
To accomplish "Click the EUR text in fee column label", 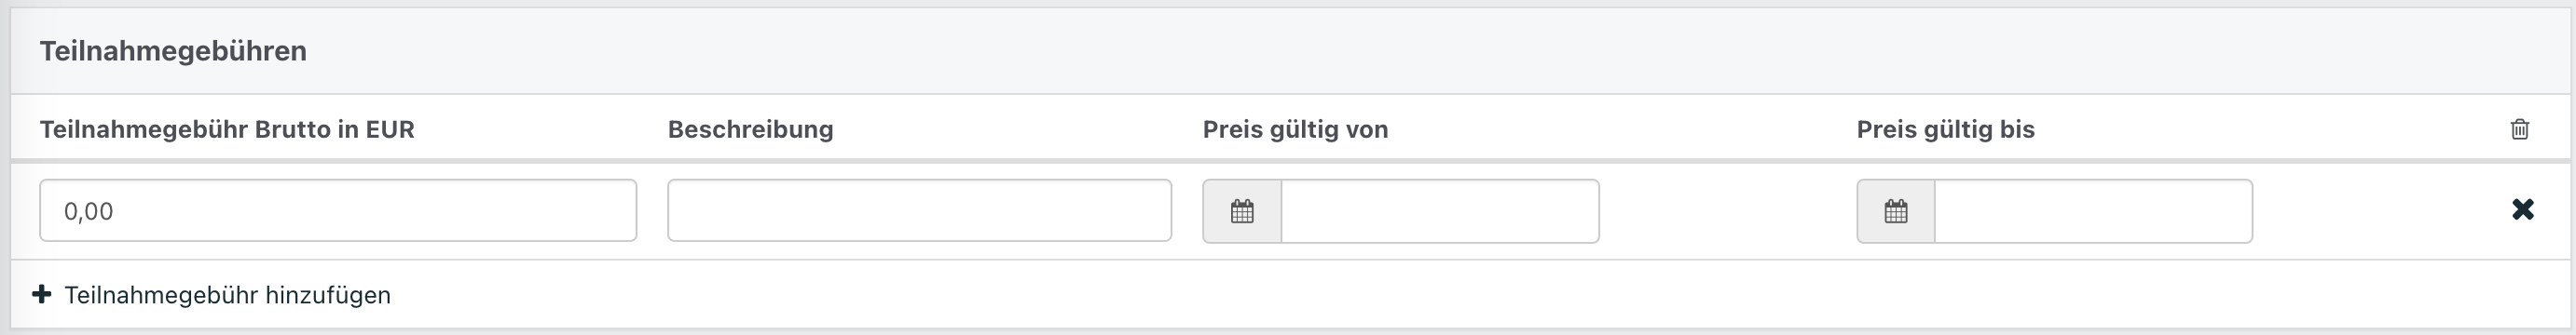I will pyautogui.click(x=390, y=129).
